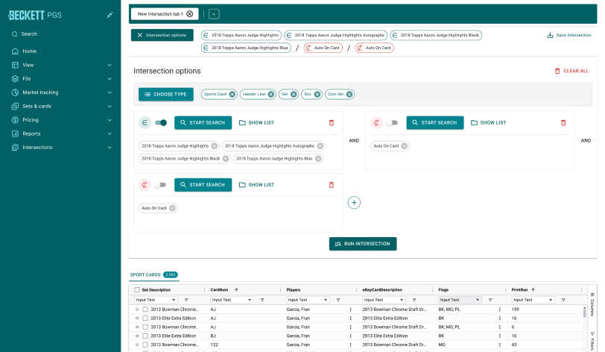Toggle switch in bottom Auto On Card group
The height and width of the screenshot is (352, 605).
[159, 185]
